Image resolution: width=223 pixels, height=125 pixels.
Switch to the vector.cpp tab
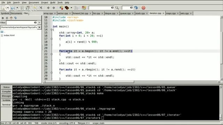(63, 13)
